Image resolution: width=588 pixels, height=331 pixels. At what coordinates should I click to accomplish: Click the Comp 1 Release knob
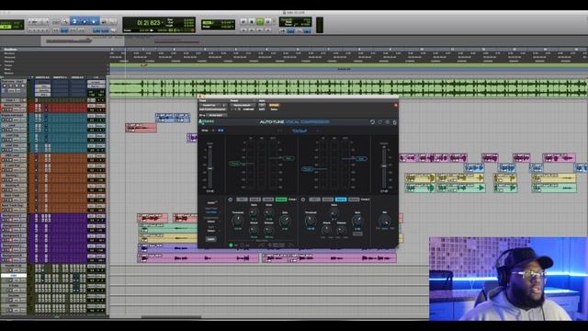point(268,230)
